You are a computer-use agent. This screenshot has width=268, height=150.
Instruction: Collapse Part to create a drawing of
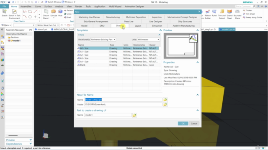(x=197, y=110)
